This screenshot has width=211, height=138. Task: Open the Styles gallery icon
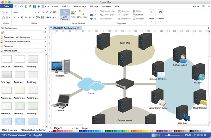click(151, 12)
